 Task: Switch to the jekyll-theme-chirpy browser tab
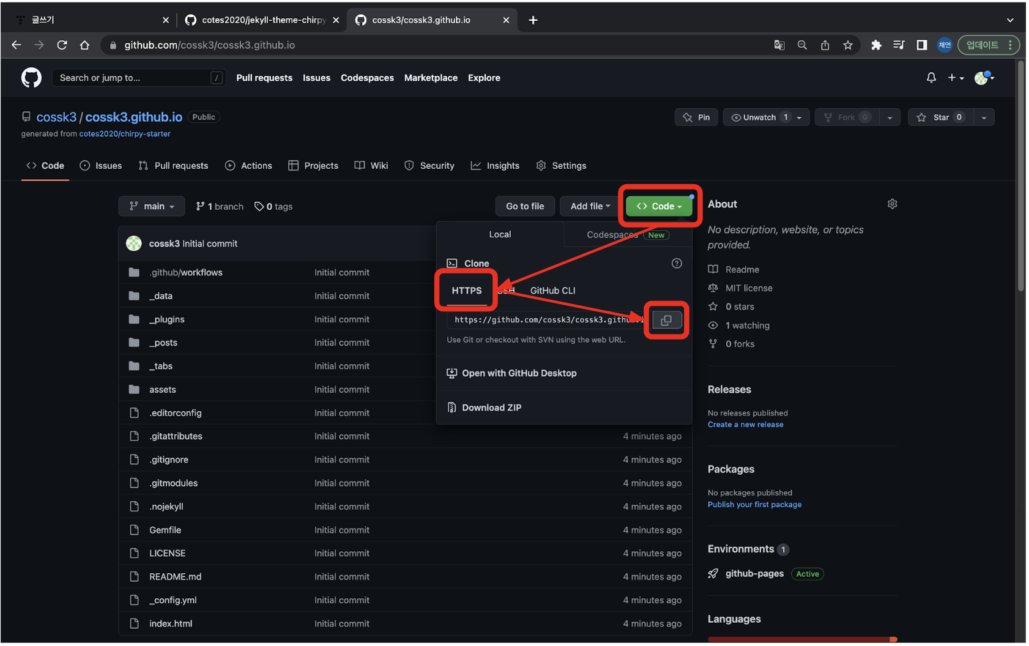coord(262,20)
